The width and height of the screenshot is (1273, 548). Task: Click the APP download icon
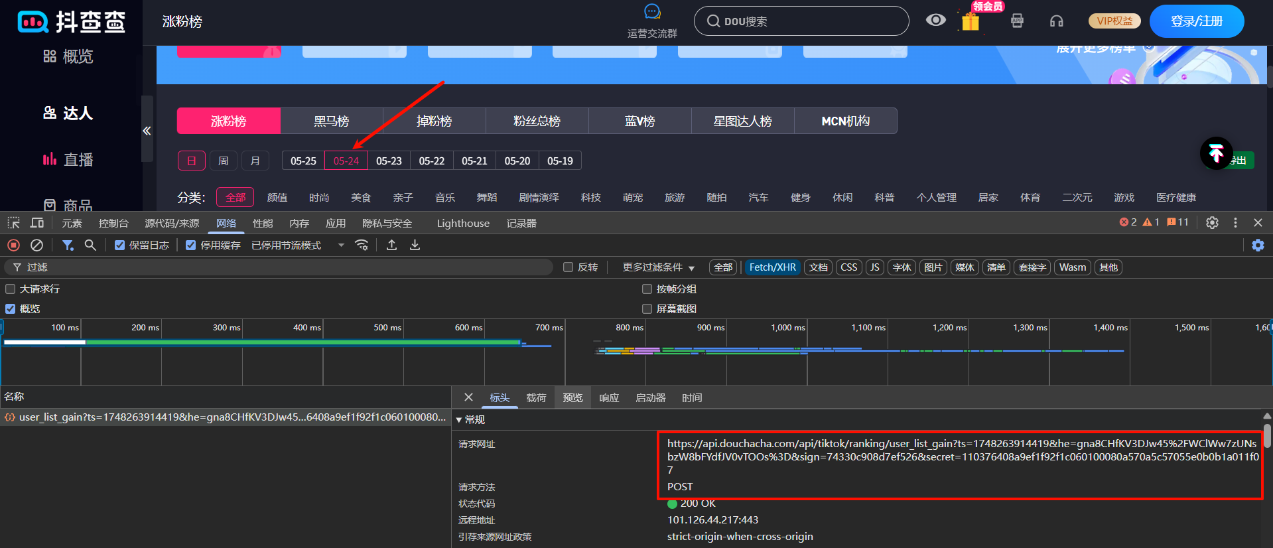pyautogui.click(x=1017, y=21)
